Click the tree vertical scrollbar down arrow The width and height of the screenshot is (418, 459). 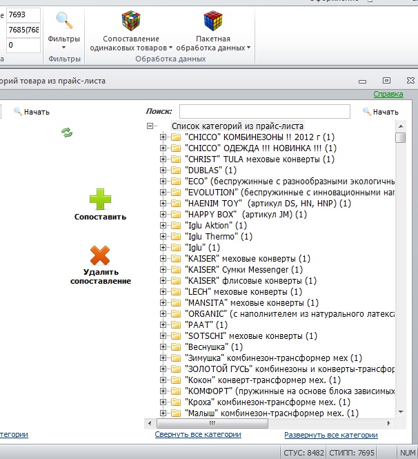coord(401,412)
